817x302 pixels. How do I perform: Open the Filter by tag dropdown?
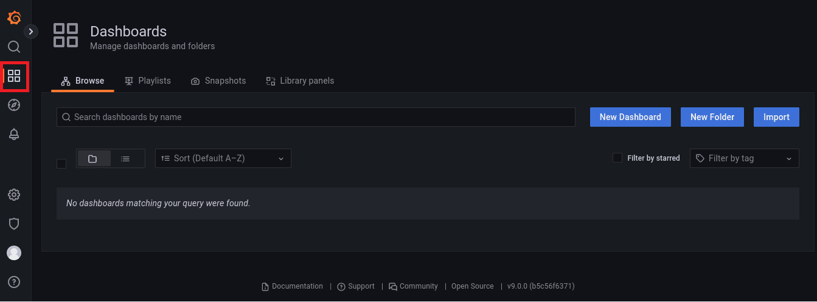pos(744,158)
